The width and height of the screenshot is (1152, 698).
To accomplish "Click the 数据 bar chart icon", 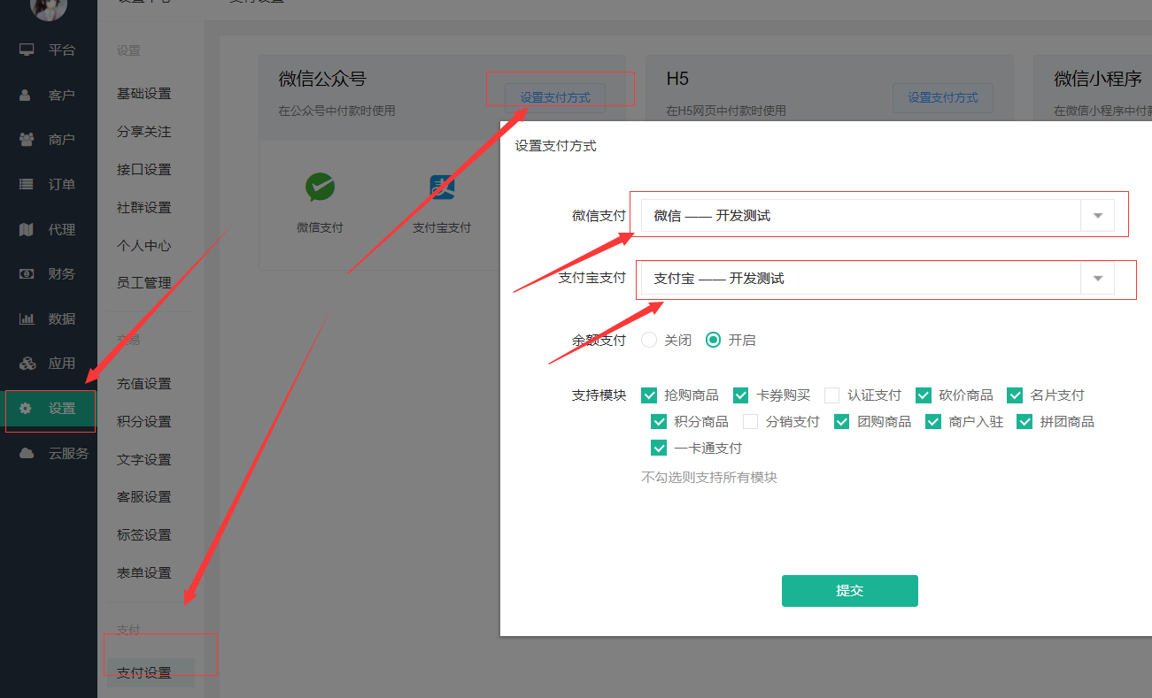I will pyautogui.click(x=27, y=318).
